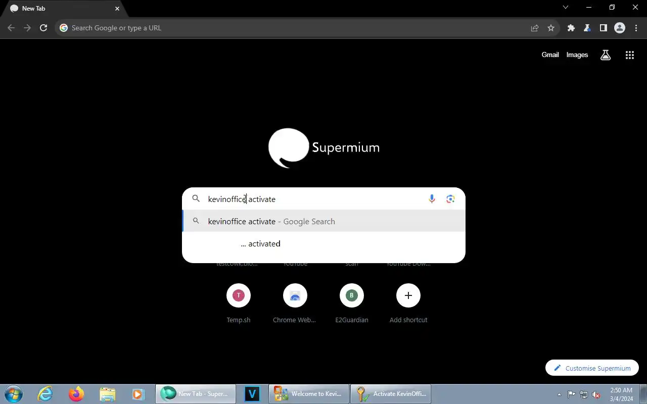Open the clock showing 2:50 AM
Viewport: 647px width, 404px height.
click(x=621, y=394)
